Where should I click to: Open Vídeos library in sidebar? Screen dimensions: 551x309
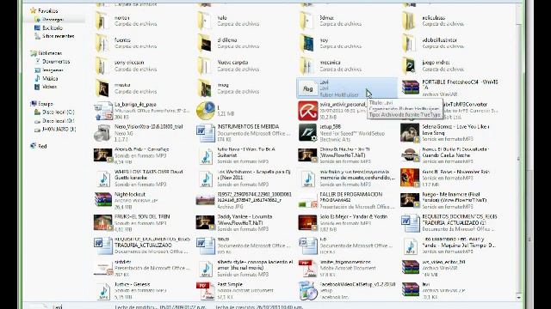(49, 87)
